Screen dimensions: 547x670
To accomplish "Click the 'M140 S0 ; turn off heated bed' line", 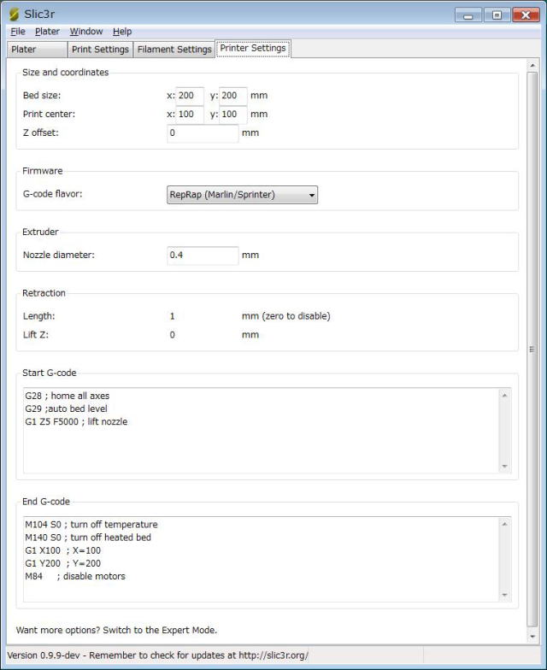I will 87,538.
